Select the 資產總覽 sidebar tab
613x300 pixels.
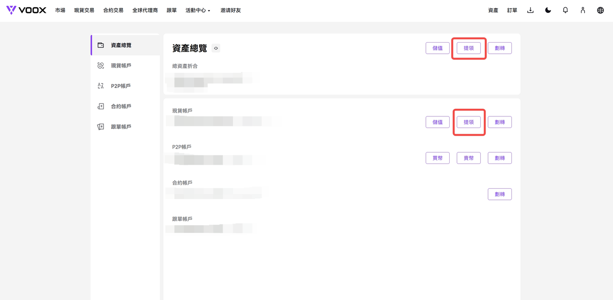click(125, 45)
